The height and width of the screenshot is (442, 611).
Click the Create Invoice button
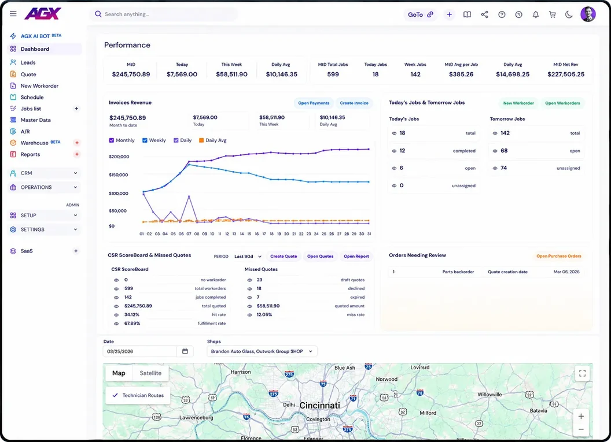coord(354,103)
